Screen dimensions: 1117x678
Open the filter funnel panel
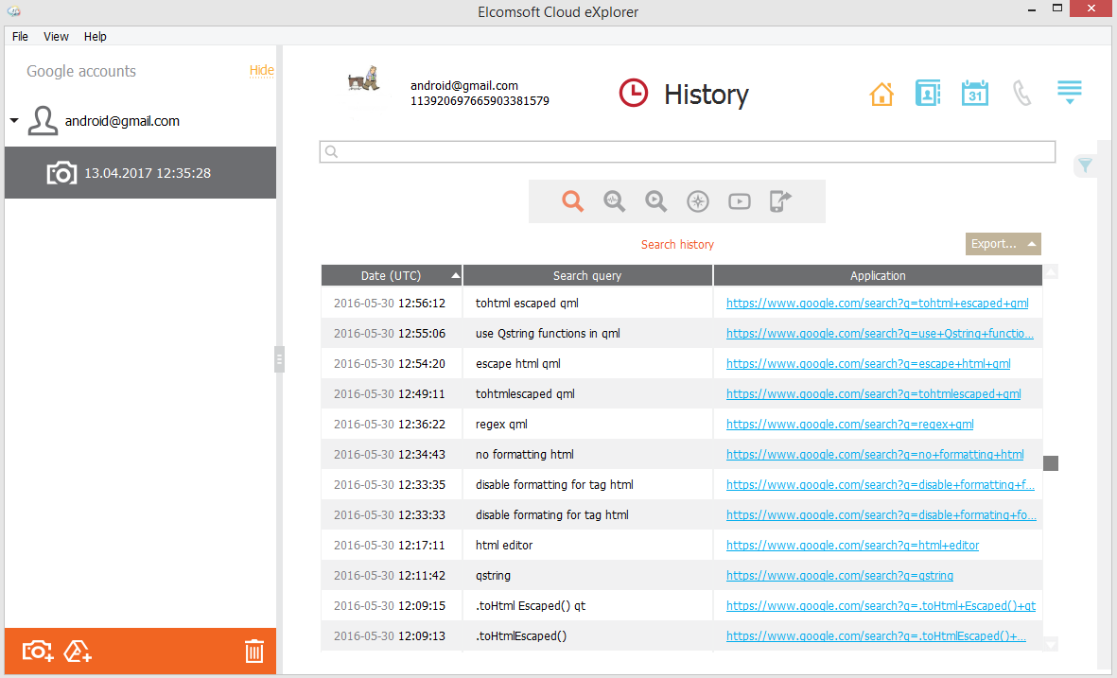(1085, 165)
